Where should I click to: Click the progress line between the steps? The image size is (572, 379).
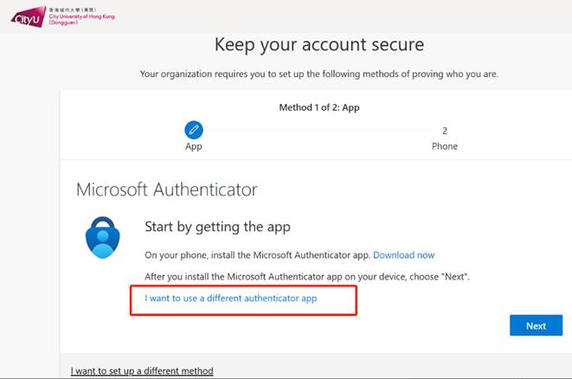tap(318, 131)
